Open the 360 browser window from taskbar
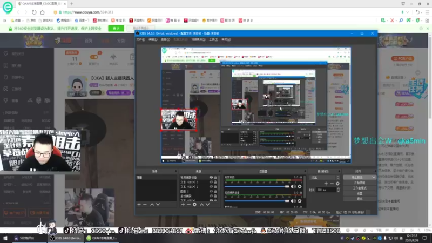The width and height of the screenshot is (432, 243). pos(102,238)
